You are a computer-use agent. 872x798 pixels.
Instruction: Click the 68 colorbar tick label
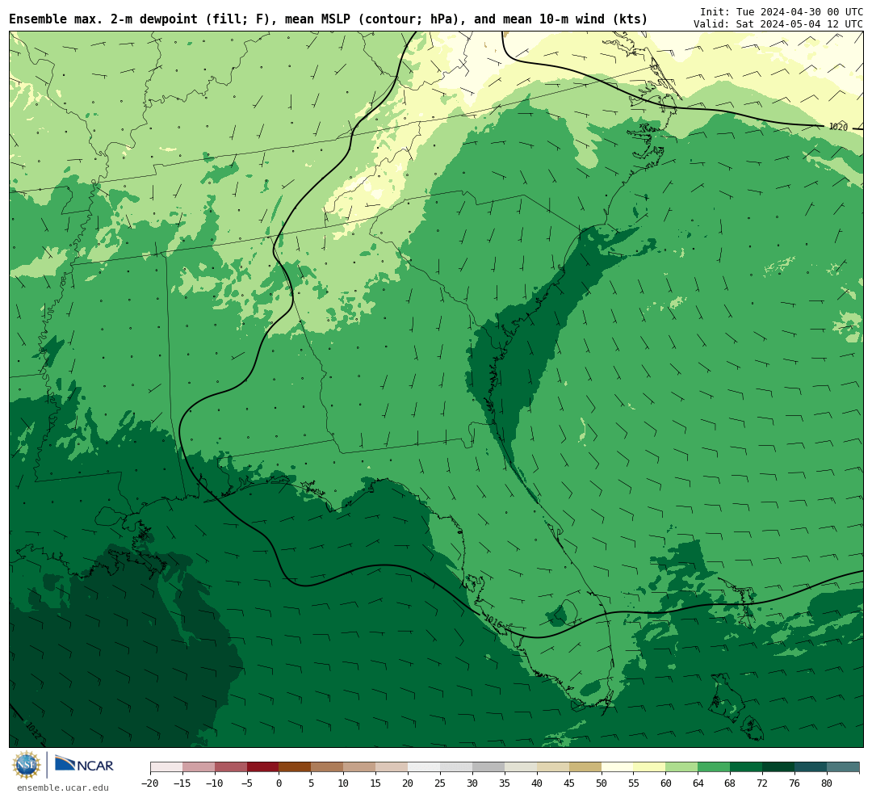pos(731,783)
